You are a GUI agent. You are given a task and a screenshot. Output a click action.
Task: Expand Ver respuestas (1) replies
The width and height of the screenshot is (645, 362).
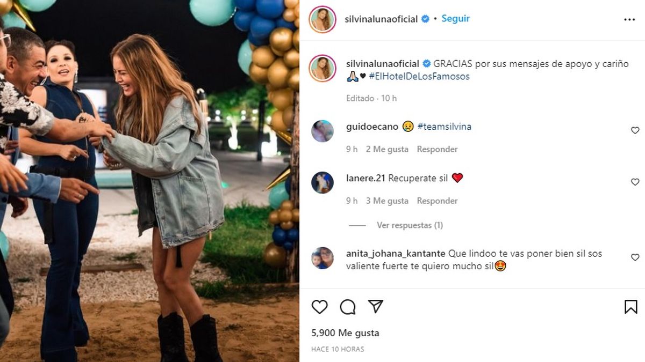click(x=410, y=225)
